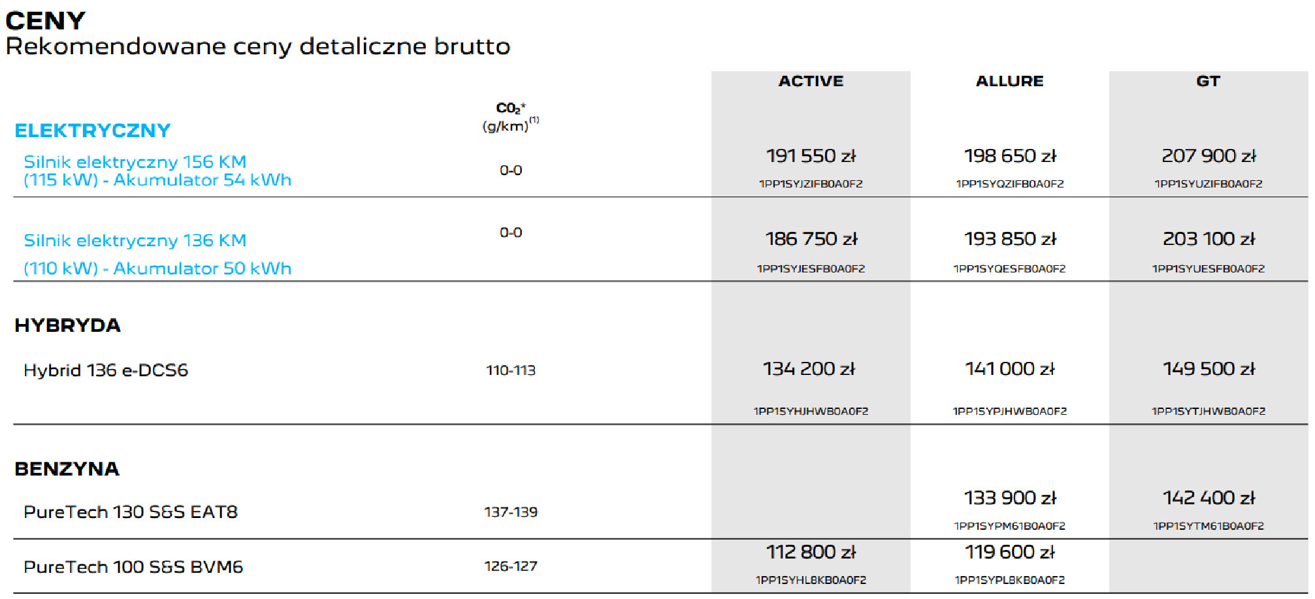The width and height of the screenshot is (1315, 599).
Task: Select the BENZYNA section heading
Action: pos(67,469)
